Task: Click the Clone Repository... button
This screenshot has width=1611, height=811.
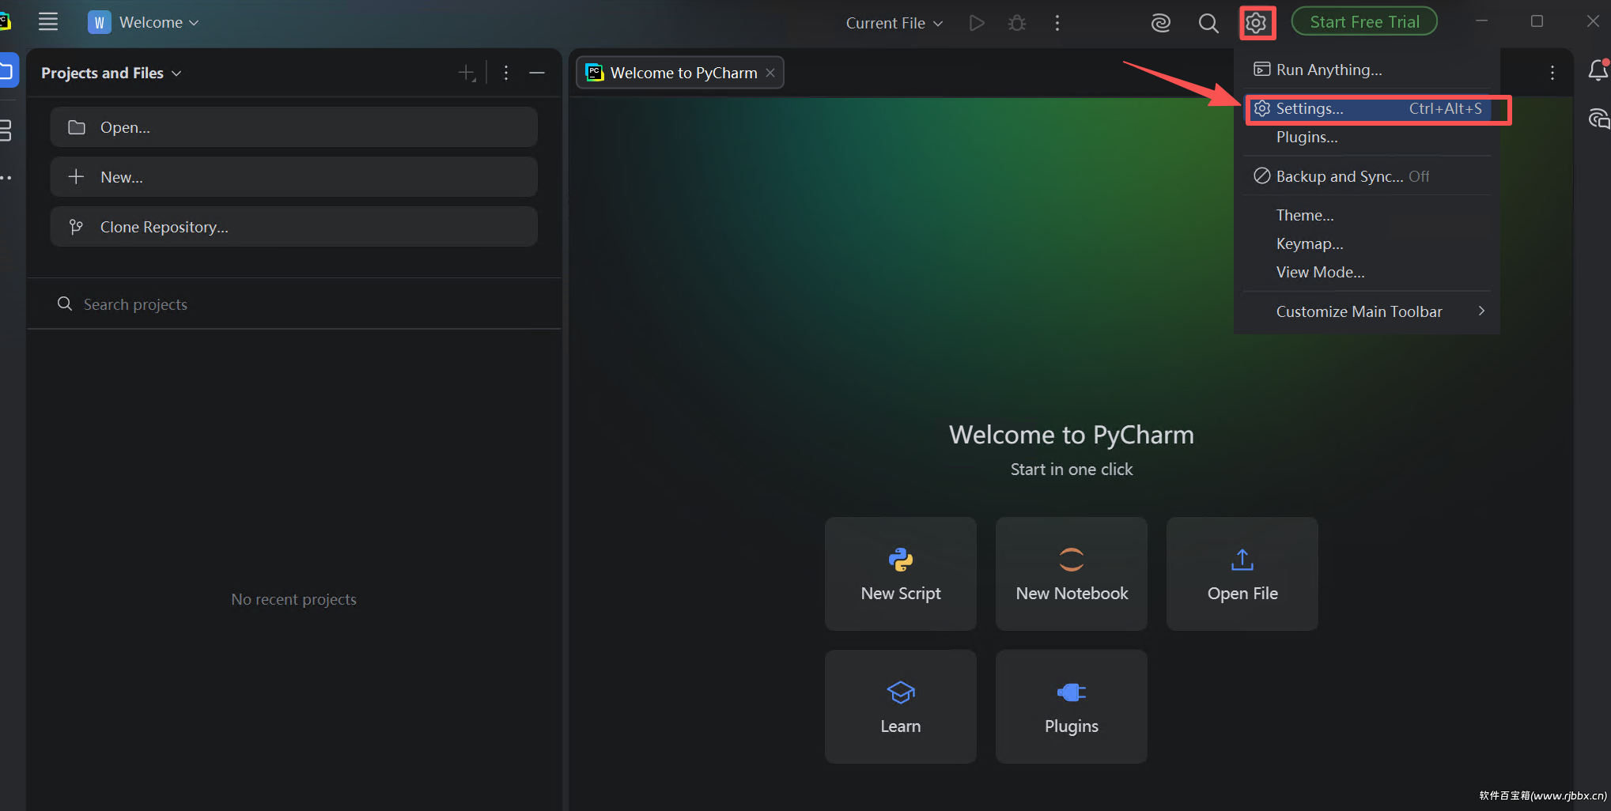Action: (x=293, y=227)
